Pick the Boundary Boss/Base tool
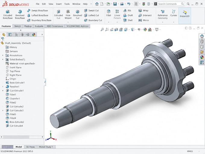 tap(39, 20)
